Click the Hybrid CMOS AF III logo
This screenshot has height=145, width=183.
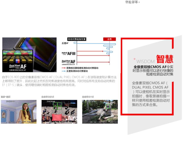pos(69,53)
